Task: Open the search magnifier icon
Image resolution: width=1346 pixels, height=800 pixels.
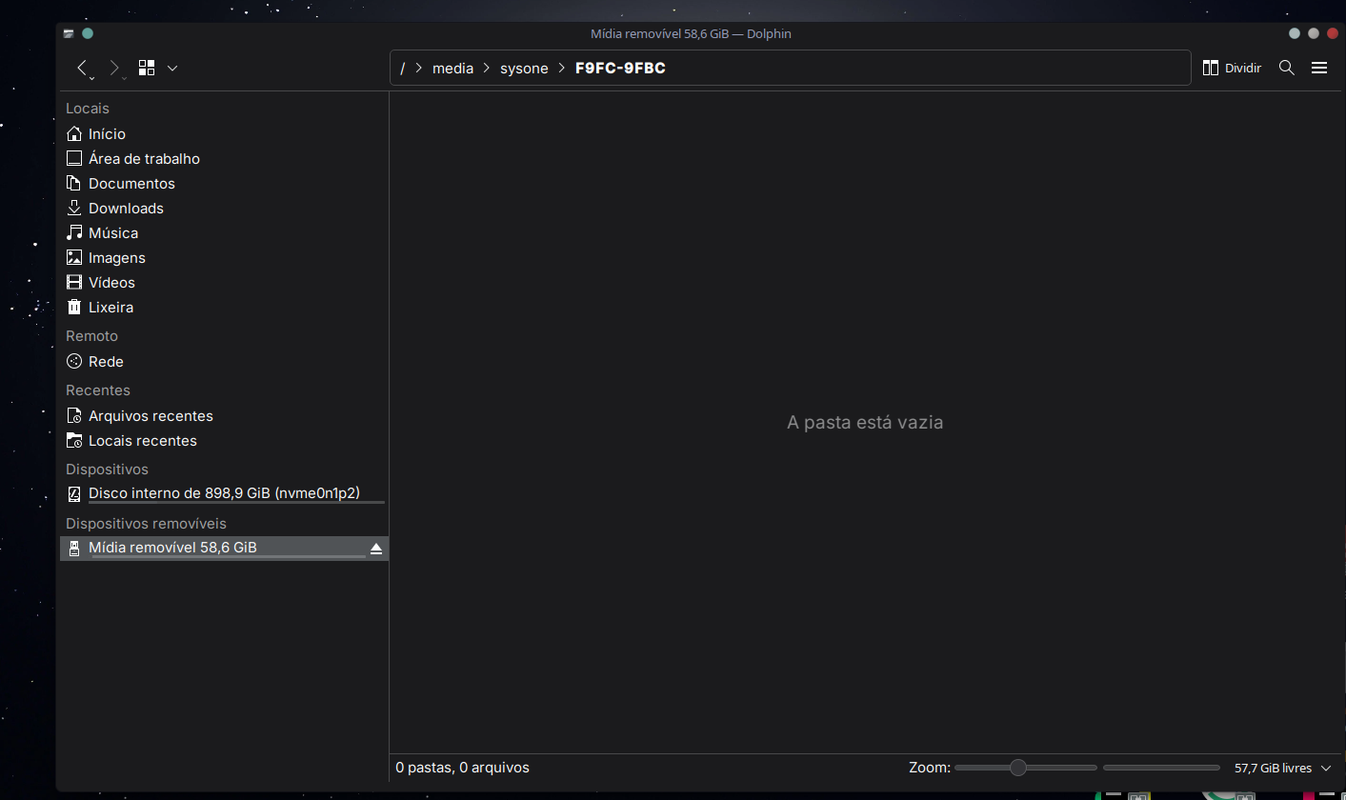Action: click(1286, 68)
